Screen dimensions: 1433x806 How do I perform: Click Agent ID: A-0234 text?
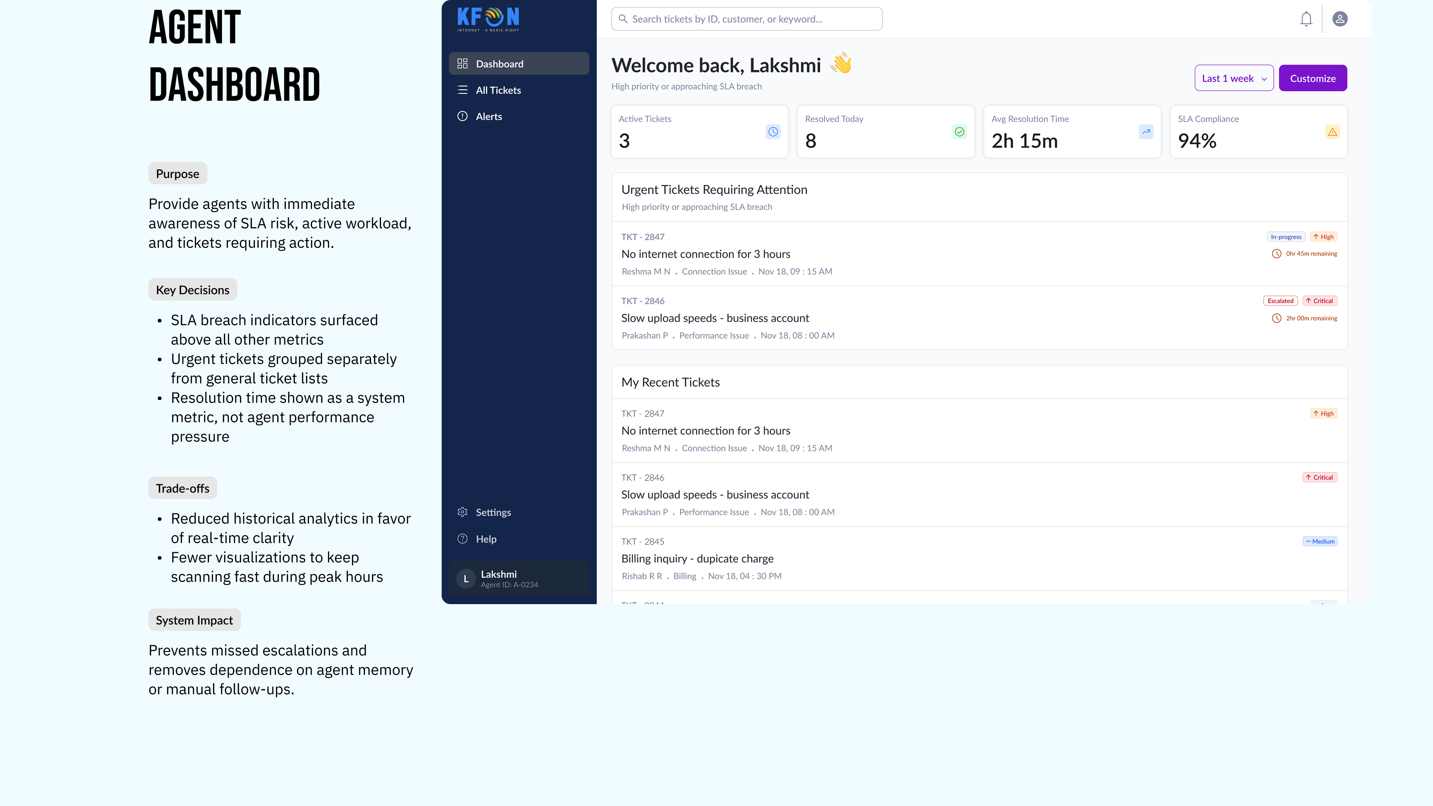509,585
